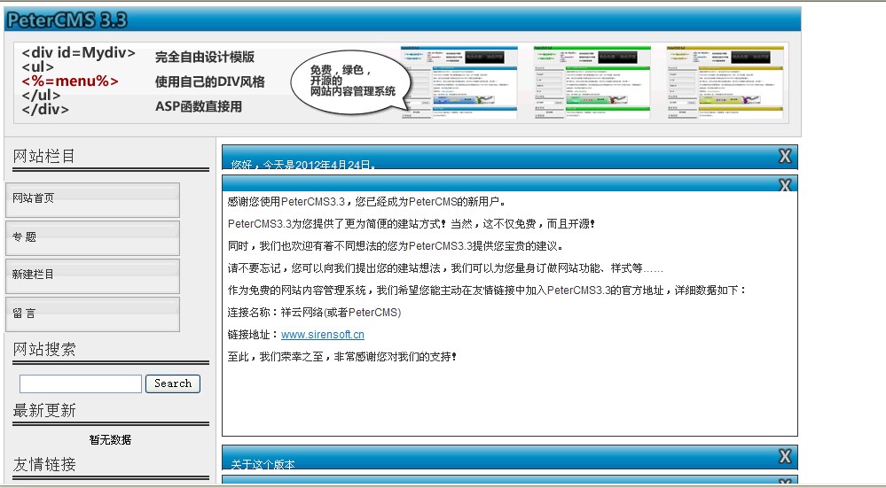
Task: Click the 您好，今天是2012年4月24日 title
Action: coord(304,165)
